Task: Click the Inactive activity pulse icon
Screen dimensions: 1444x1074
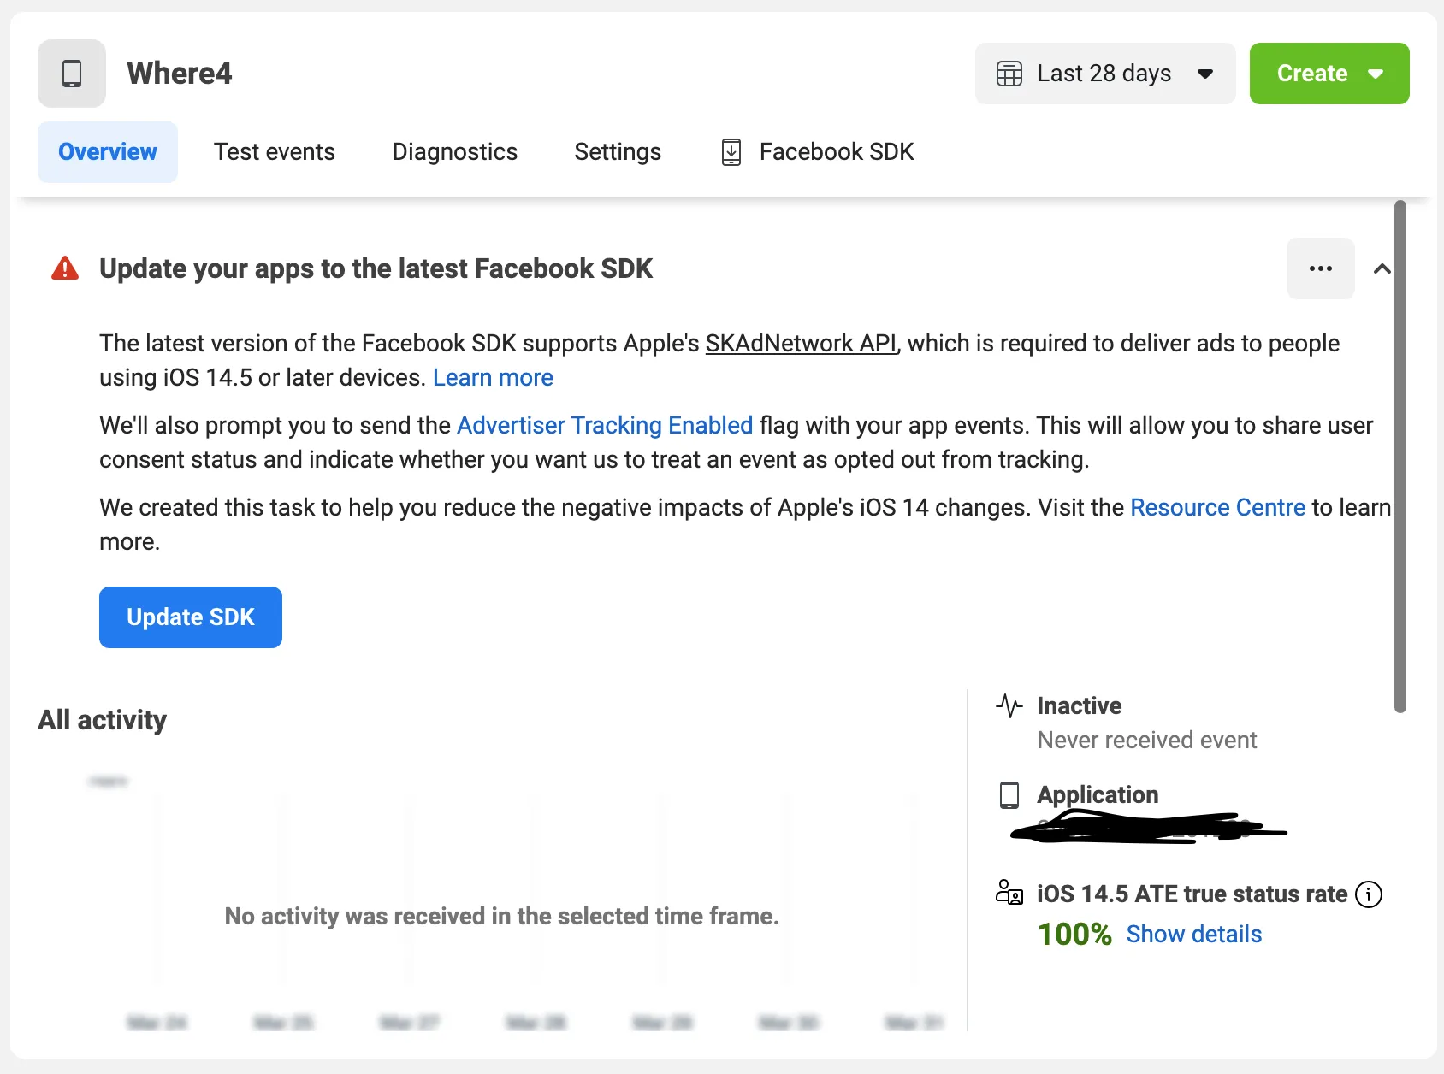Action: coord(1009,706)
